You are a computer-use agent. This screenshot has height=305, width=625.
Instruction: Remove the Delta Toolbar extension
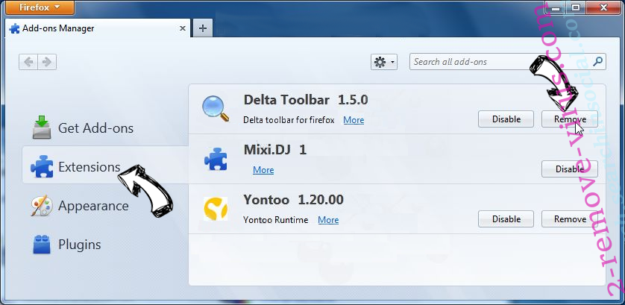click(570, 119)
